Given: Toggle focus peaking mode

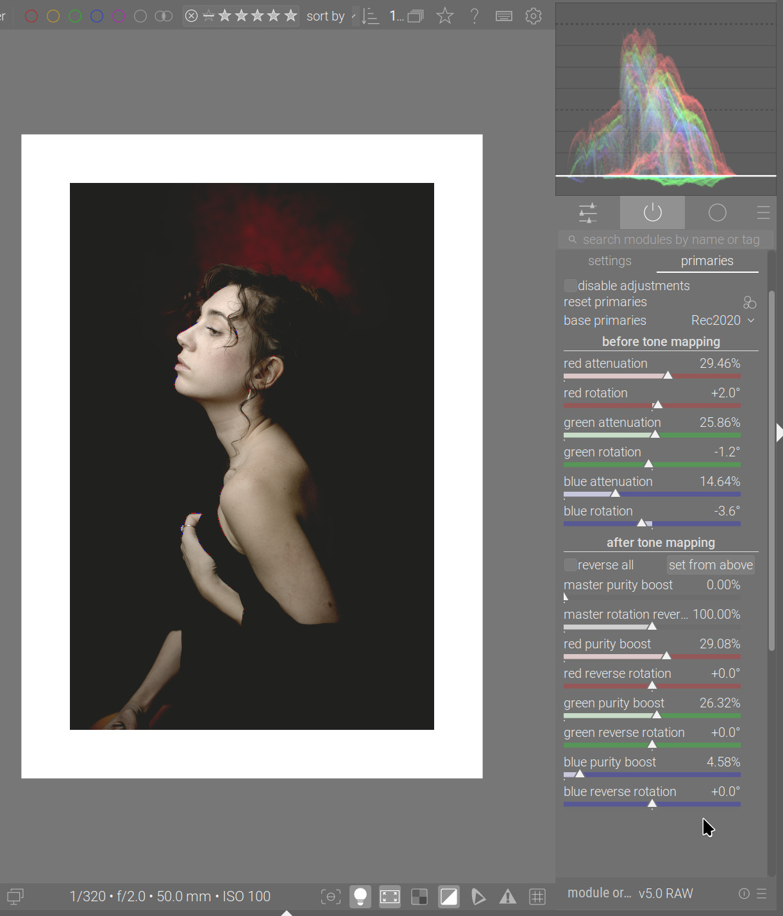Looking at the screenshot, I should (330, 897).
